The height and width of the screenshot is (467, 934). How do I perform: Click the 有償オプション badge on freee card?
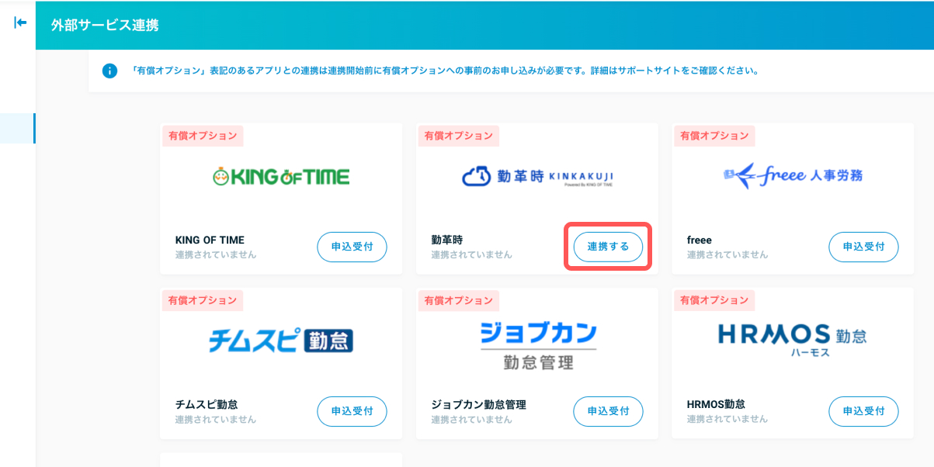pos(714,136)
